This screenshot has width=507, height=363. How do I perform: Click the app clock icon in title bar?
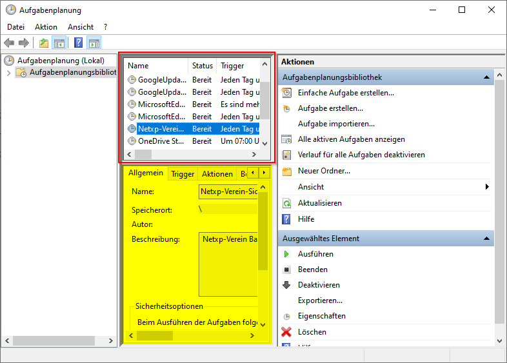tap(11, 10)
